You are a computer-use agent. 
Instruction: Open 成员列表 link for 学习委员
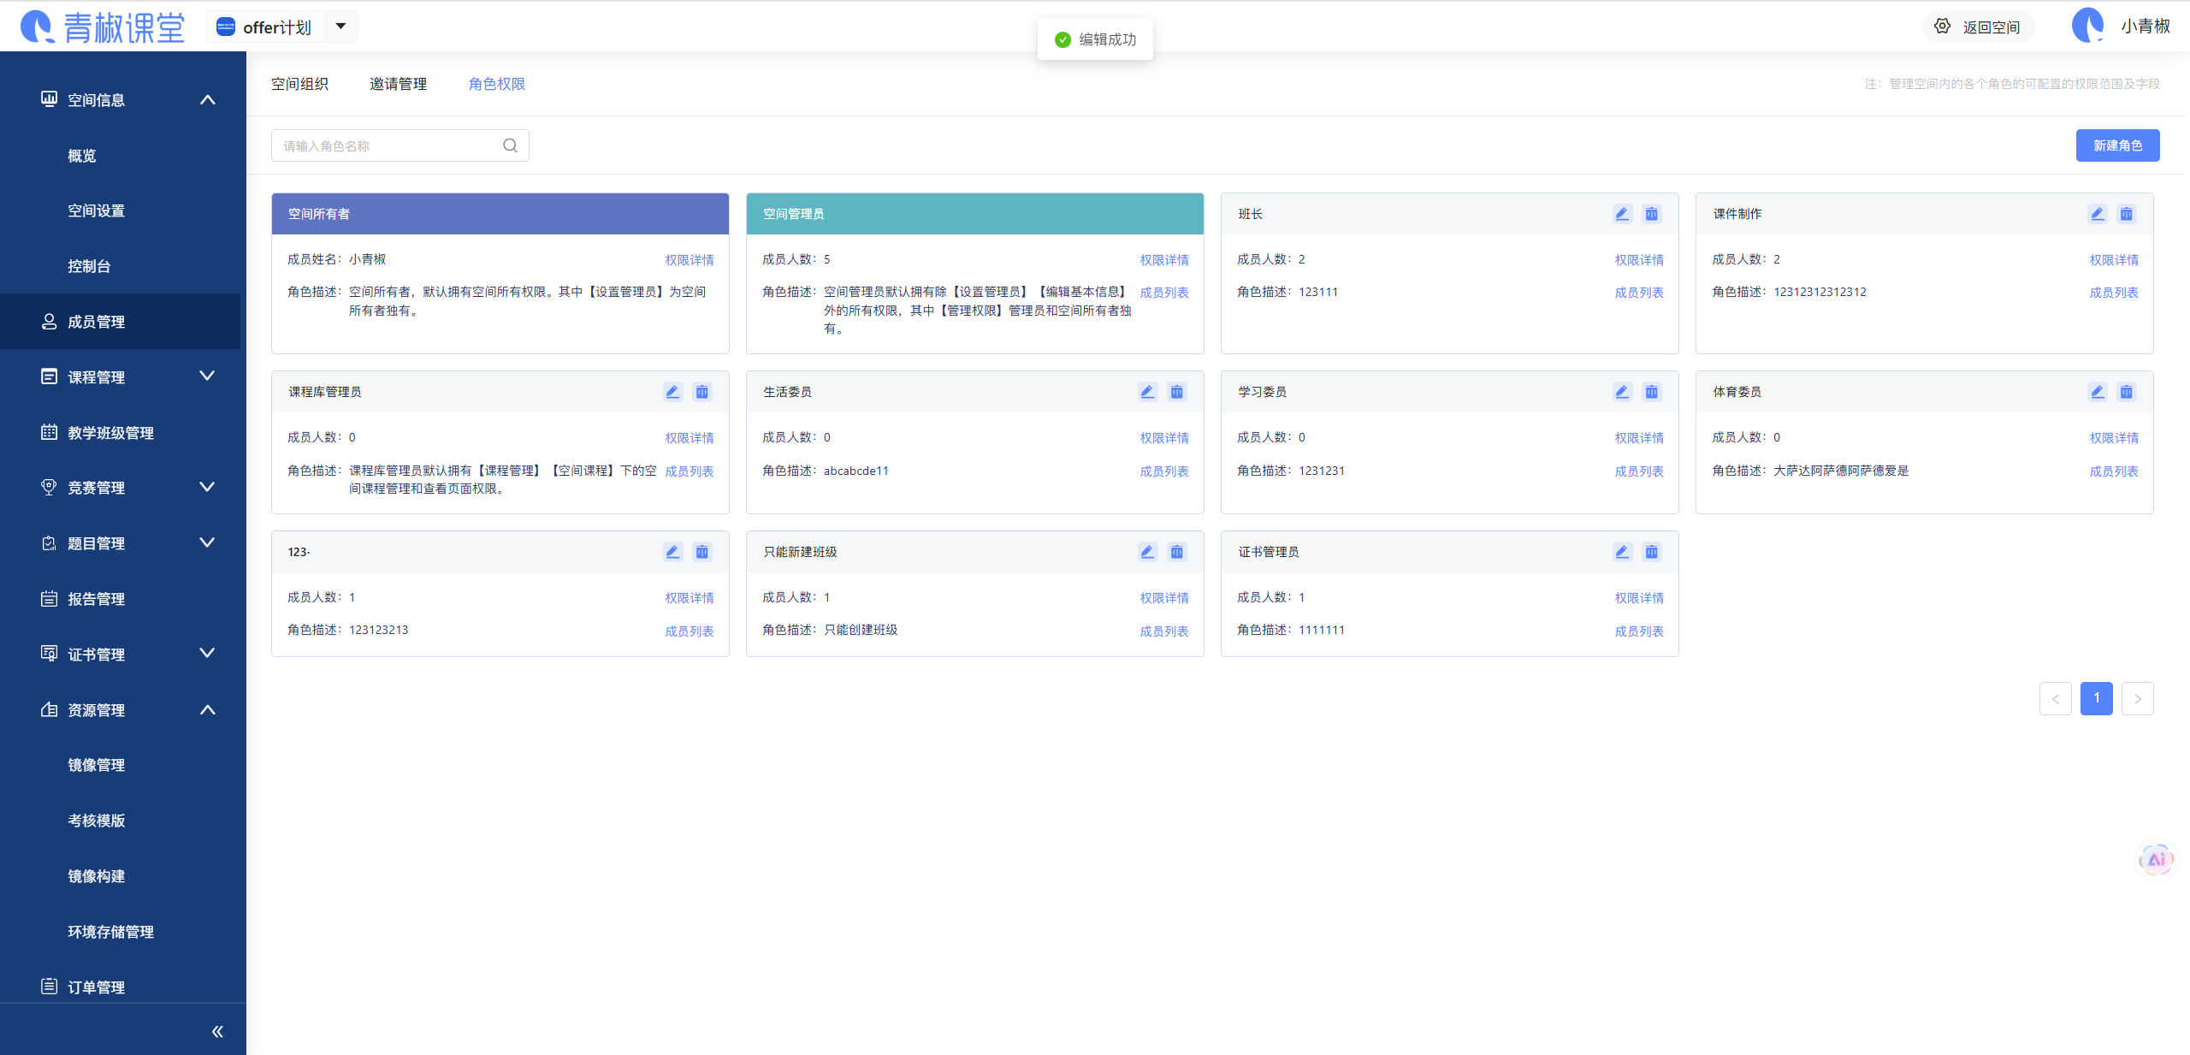[x=1638, y=471]
